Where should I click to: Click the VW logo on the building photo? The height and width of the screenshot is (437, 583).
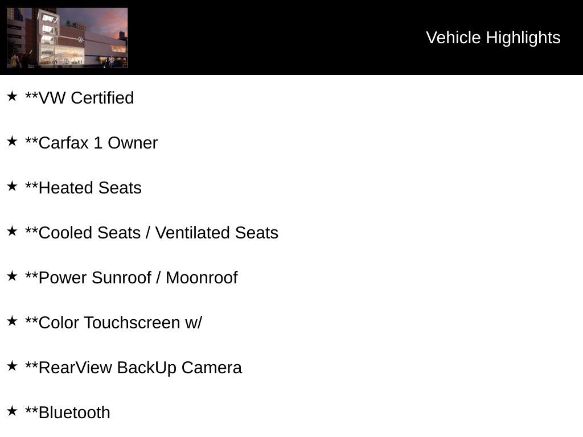pos(80,40)
